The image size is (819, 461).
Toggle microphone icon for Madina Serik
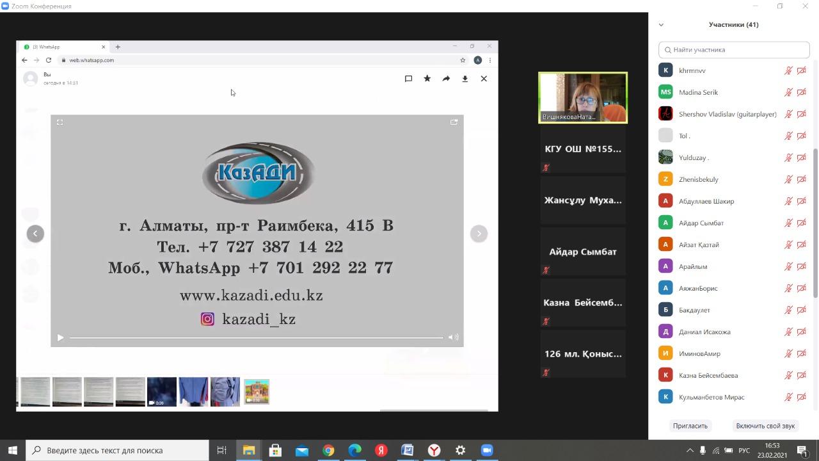788,92
